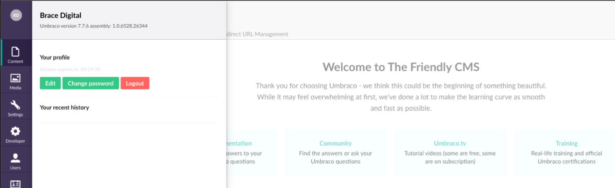The width and height of the screenshot is (615, 188).
Task: Open the Media section
Action: coord(16,80)
